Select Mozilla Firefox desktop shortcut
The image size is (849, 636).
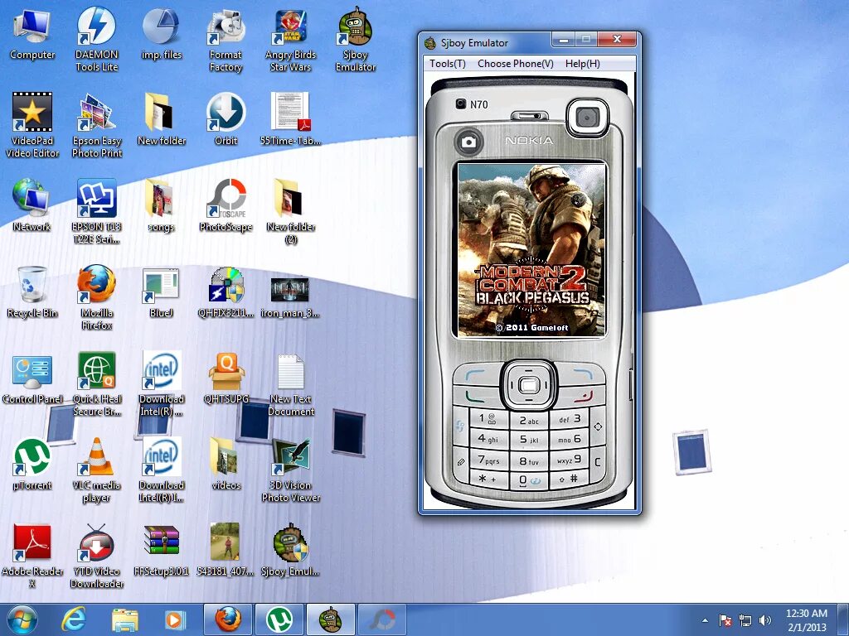point(96,297)
